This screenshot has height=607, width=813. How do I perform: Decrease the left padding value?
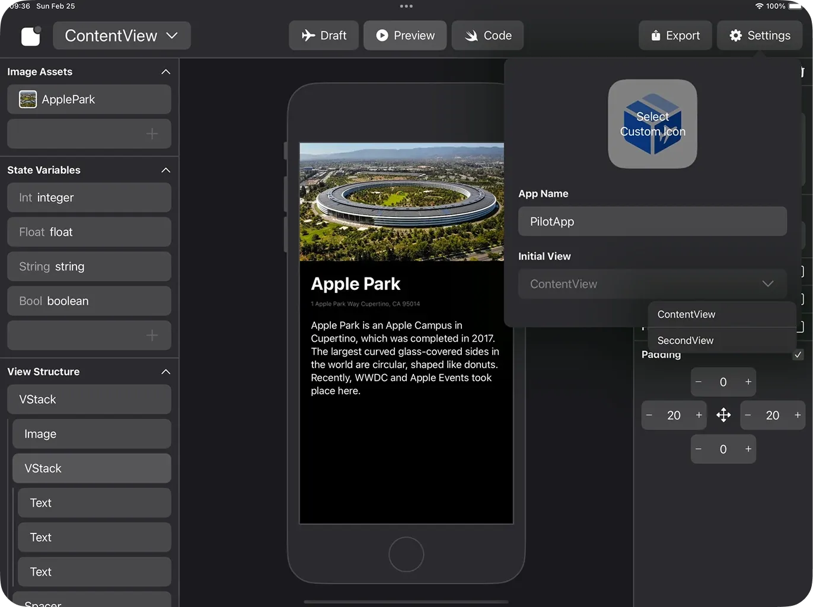pyautogui.click(x=649, y=415)
